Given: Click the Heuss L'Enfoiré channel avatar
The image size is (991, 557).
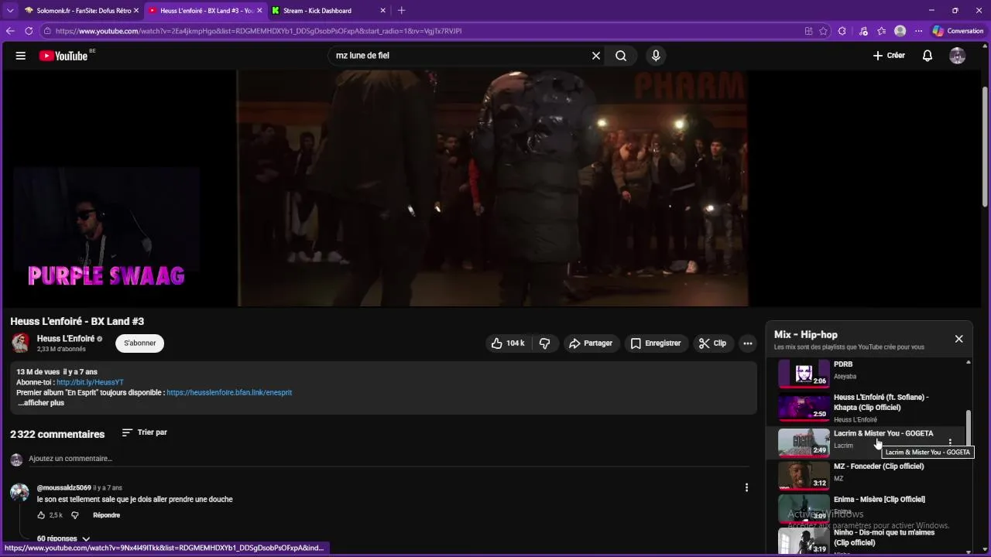Looking at the screenshot, I should coord(21,343).
